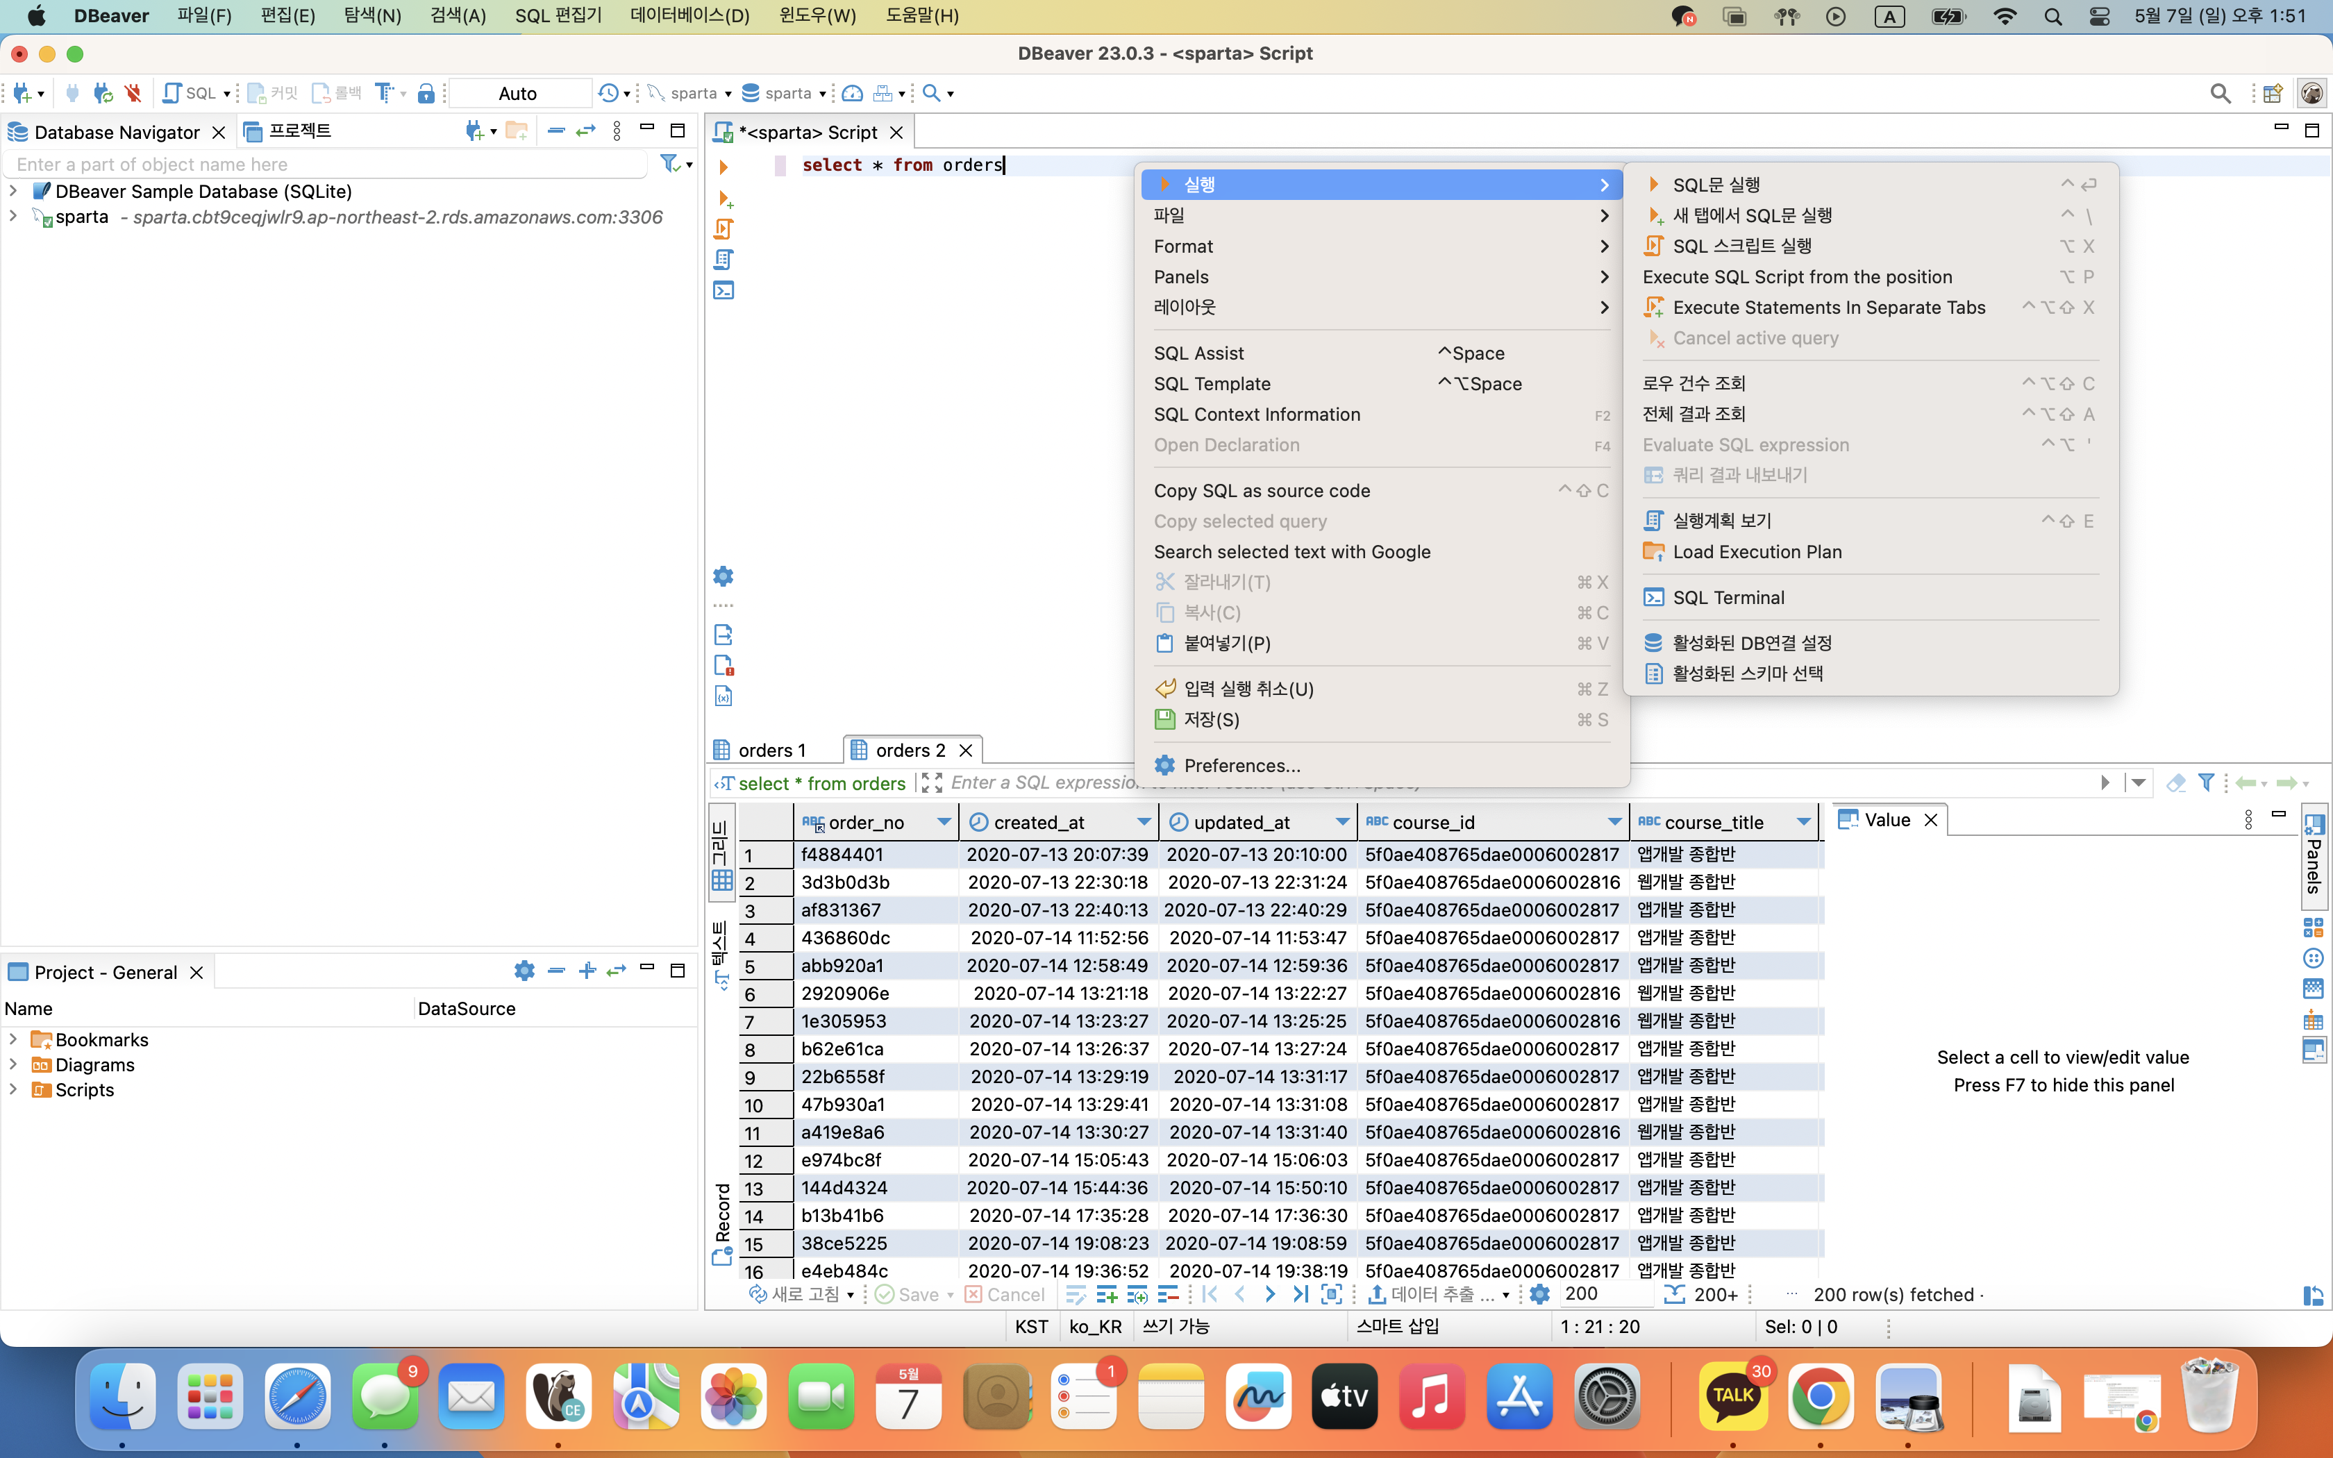
Task: Open the 데이터베이스(D) menu
Action: point(689,15)
